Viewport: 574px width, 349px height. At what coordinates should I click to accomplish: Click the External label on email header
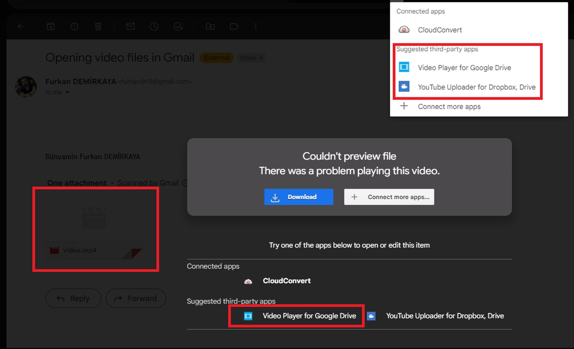pos(216,57)
